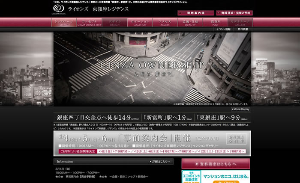The image size is (300, 183).
Task: Open the エコポイント対象住宅 eco banner
Action: [216, 177]
